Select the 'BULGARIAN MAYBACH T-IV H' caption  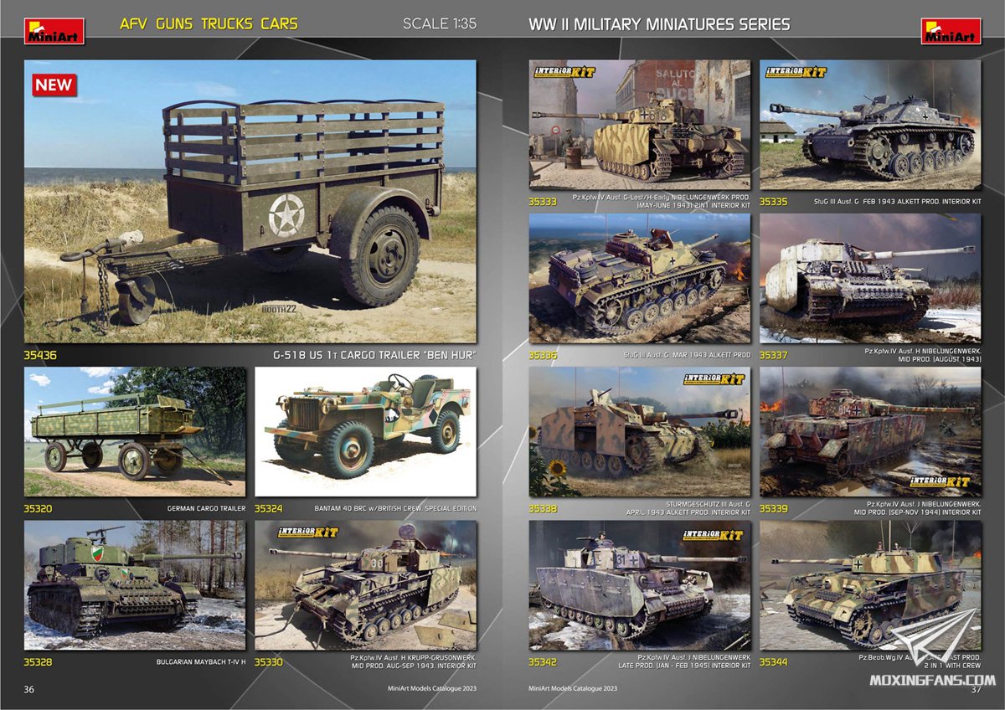point(201,661)
